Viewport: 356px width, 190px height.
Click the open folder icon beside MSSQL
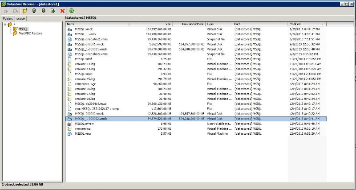click(x=15, y=29)
